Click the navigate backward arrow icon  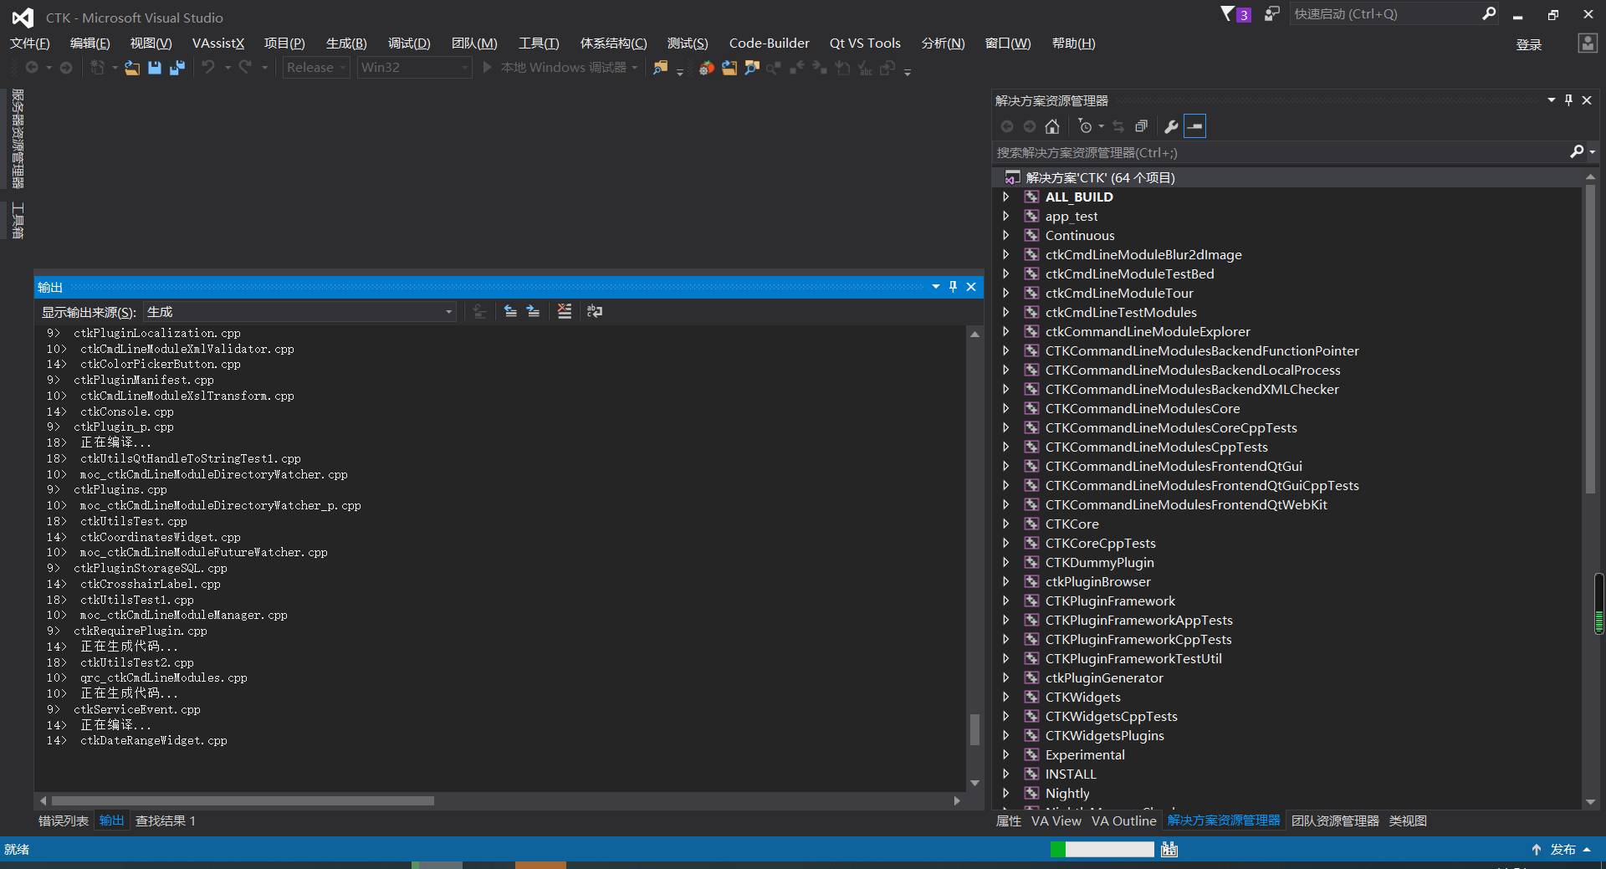click(x=32, y=68)
